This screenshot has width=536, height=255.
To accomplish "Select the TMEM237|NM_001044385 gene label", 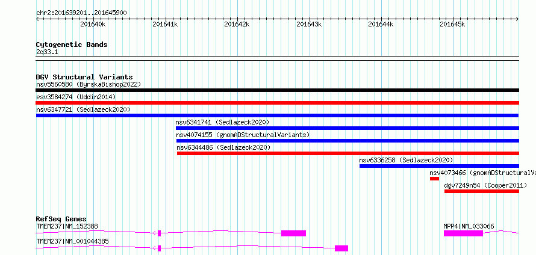I will pos(72,241).
